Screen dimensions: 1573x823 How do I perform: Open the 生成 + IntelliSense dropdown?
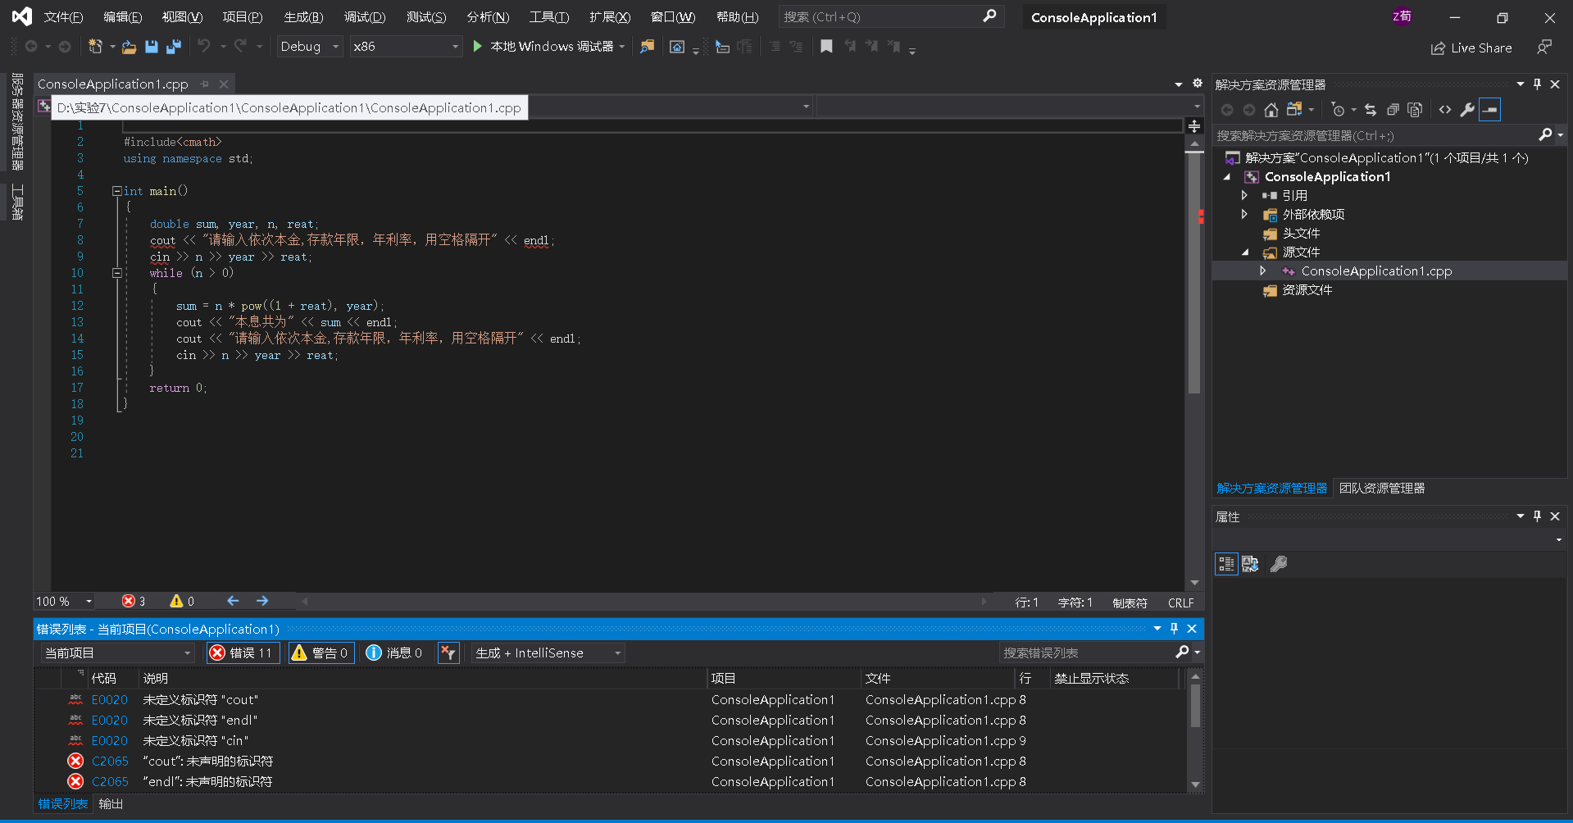pos(548,653)
